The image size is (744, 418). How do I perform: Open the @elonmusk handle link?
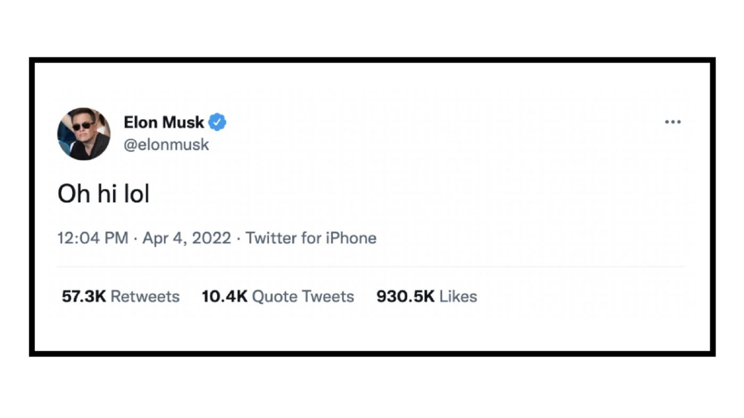click(x=166, y=145)
